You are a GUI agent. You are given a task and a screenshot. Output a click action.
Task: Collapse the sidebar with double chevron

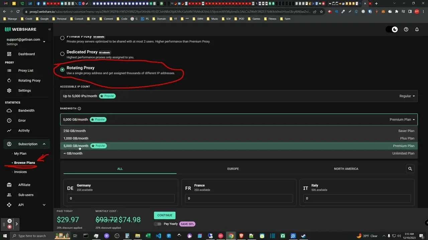click(x=49, y=29)
